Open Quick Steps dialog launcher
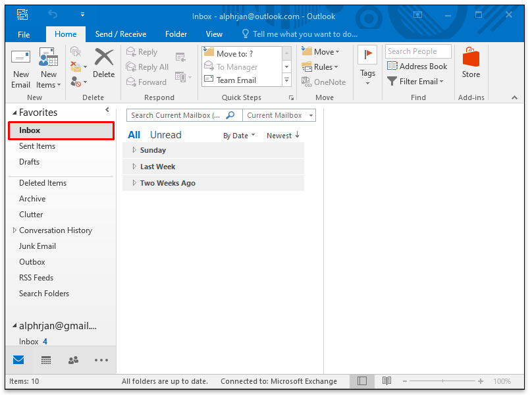 pyautogui.click(x=291, y=98)
